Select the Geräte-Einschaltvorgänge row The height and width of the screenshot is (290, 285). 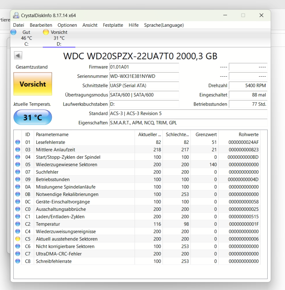[x=137, y=201]
